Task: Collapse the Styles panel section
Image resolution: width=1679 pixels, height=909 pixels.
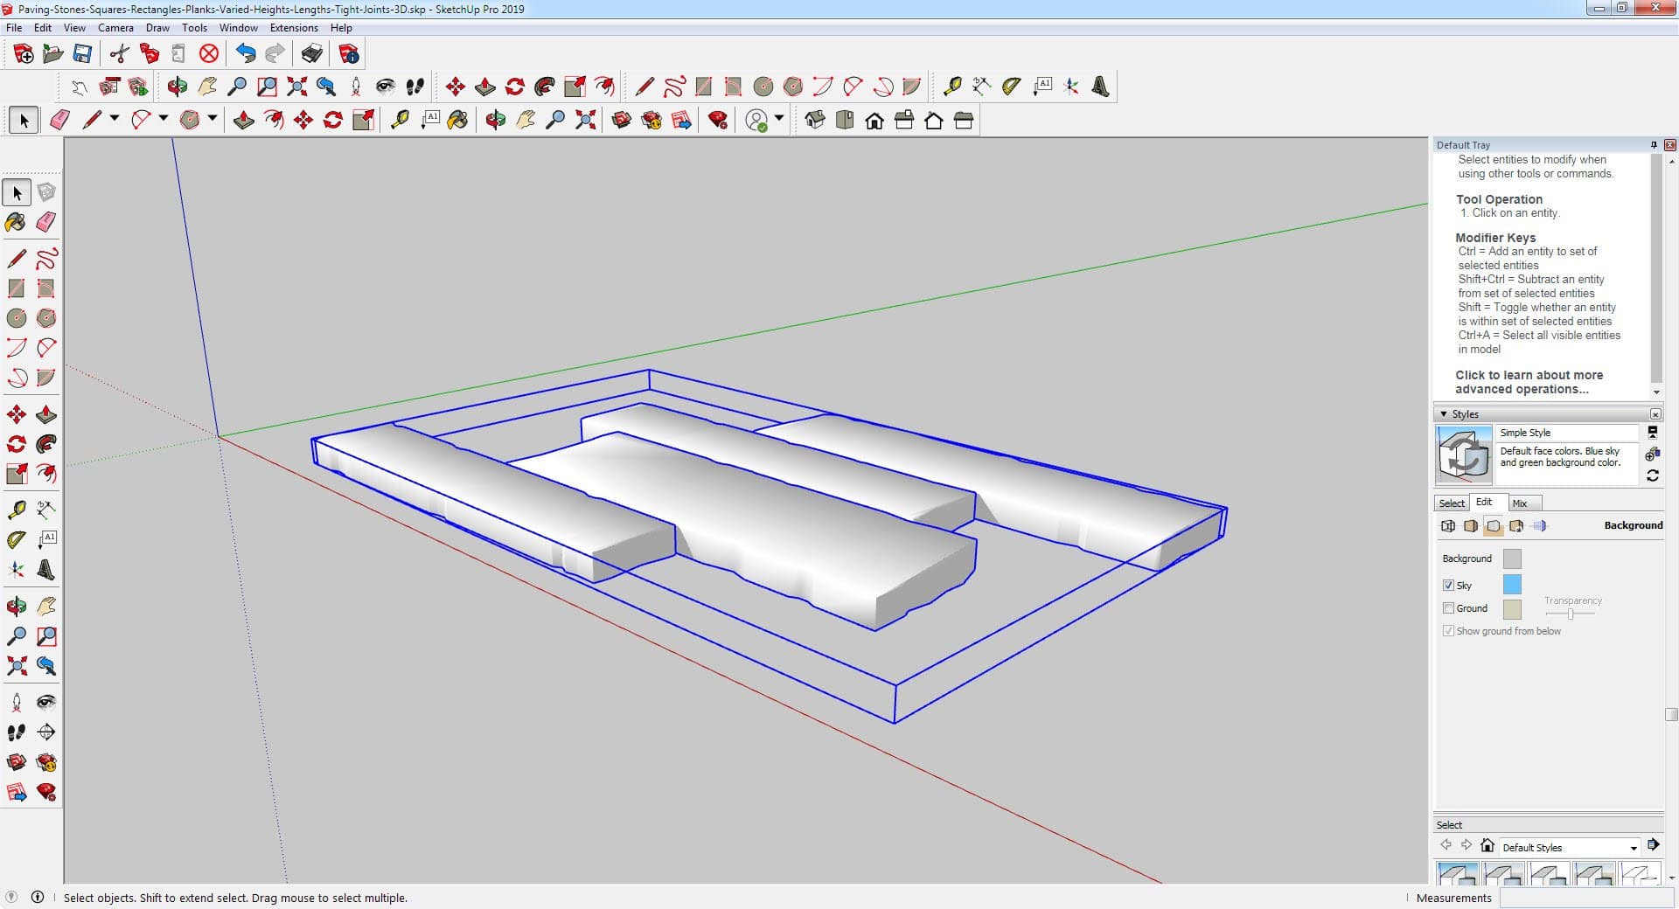Action: 1443,414
